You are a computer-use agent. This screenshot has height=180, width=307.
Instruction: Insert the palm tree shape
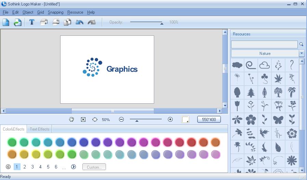pyautogui.click(x=292, y=92)
